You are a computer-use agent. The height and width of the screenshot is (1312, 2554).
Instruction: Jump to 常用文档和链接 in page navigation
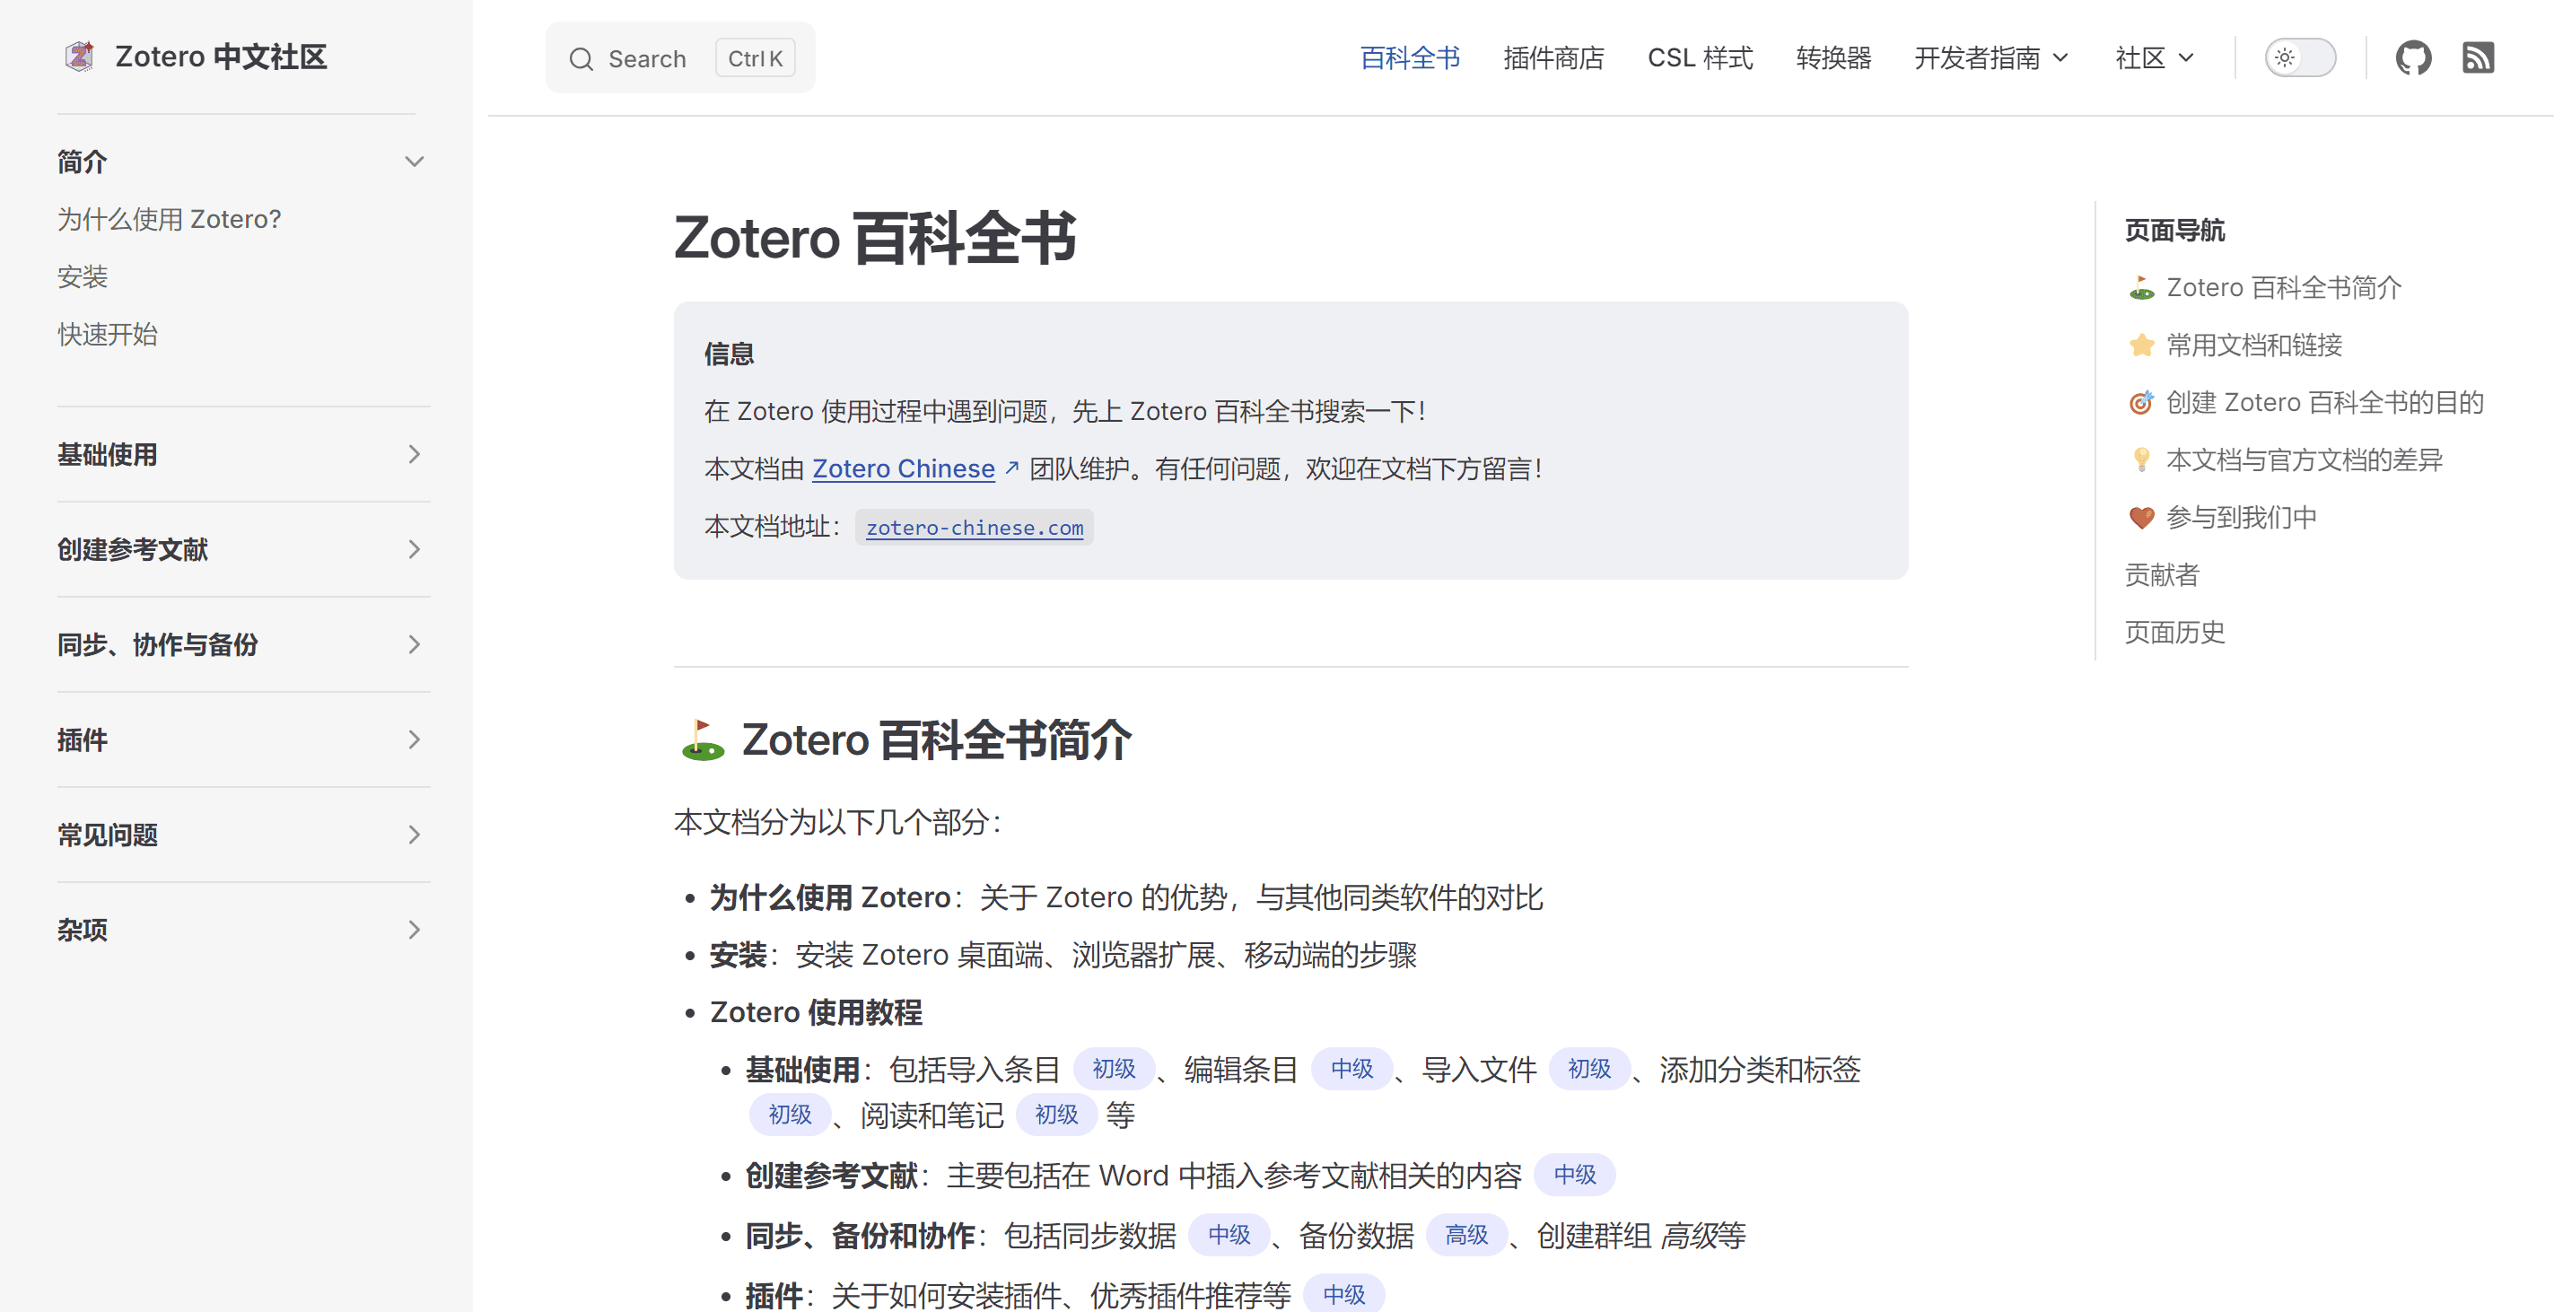[2235, 345]
